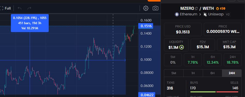
Task: Click the PRICE USD $0.1513 card
Action: pos(183,30)
